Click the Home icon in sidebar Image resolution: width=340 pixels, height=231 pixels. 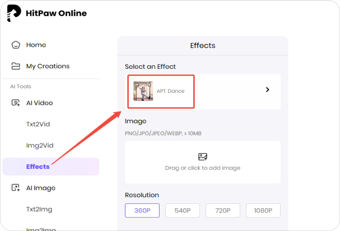[x=15, y=45]
